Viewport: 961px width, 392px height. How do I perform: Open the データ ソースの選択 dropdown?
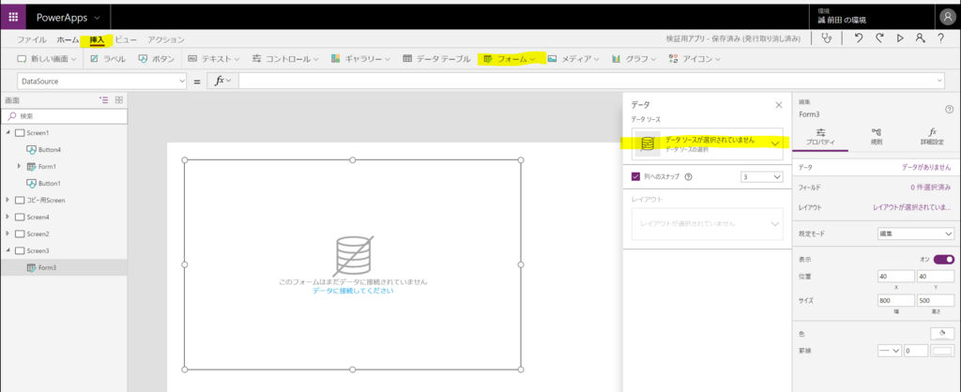pyautogui.click(x=709, y=143)
